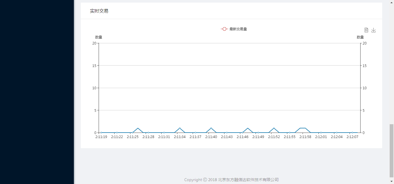Click the data point at 2:11:43
394x184 pixels.
(227, 133)
